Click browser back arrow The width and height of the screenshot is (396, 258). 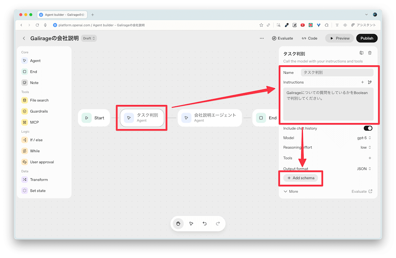click(21, 25)
